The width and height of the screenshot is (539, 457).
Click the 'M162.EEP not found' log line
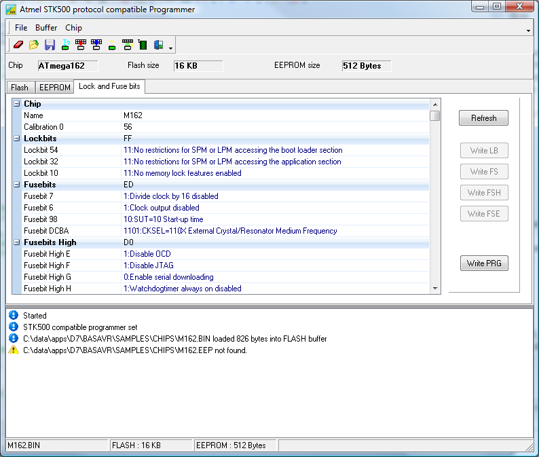click(x=134, y=350)
